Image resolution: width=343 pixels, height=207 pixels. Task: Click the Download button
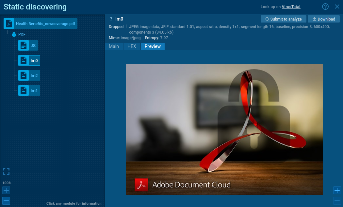pyautogui.click(x=324, y=19)
